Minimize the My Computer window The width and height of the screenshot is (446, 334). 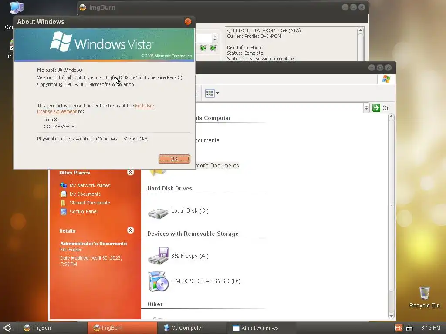pyautogui.click(x=372, y=67)
